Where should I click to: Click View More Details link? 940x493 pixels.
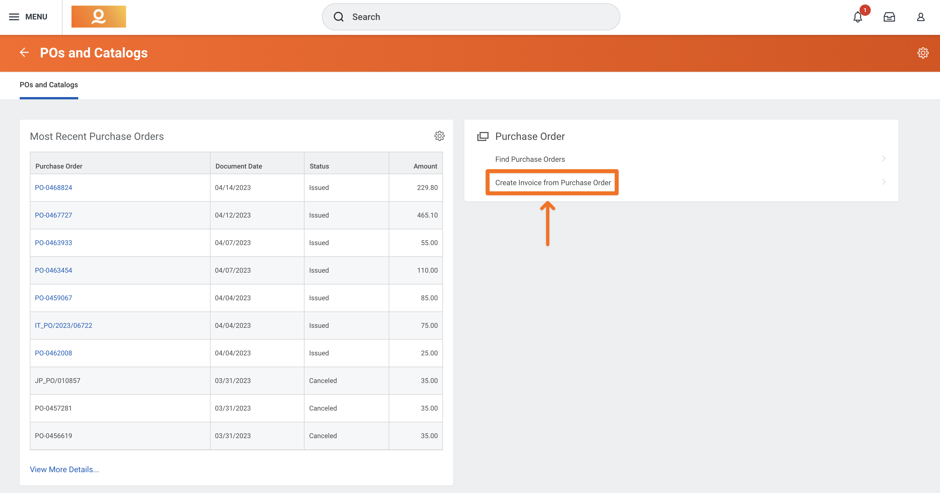pyautogui.click(x=64, y=469)
